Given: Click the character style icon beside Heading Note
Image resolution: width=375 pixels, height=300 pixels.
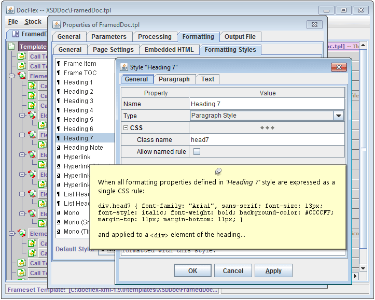Looking at the screenshot, I should click(59, 148).
